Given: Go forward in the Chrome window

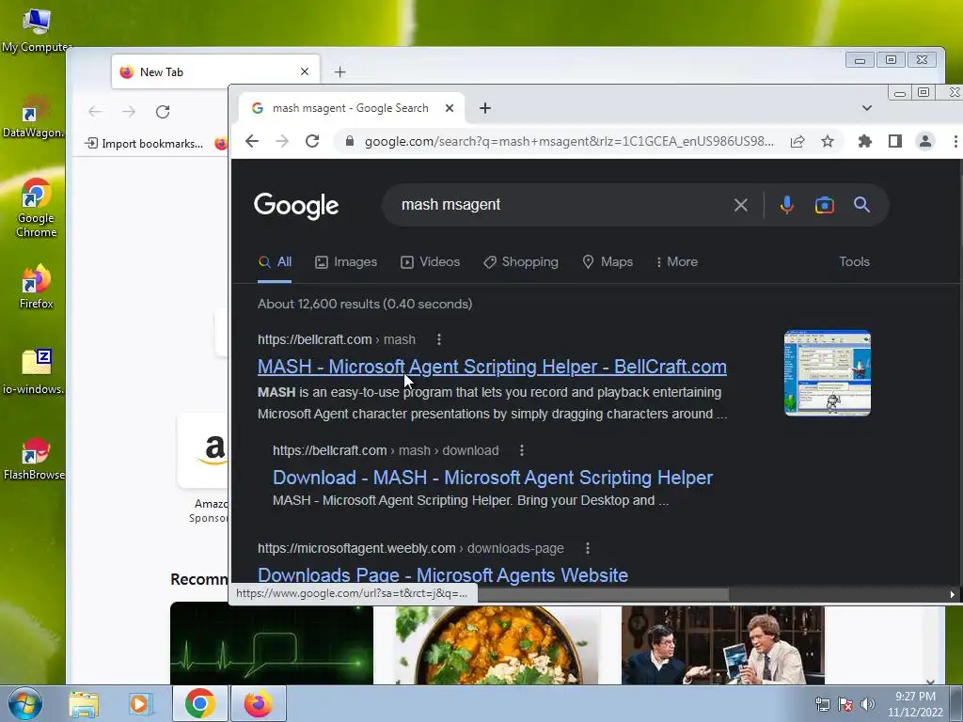Looking at the screenshot, I should pyautogui.click(x=282, y=141).
